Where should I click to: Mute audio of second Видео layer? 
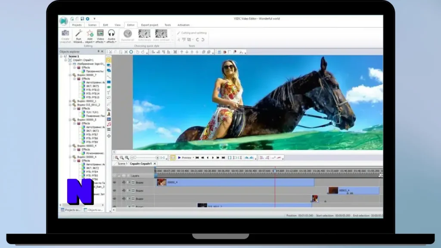[x=124, y=191]
